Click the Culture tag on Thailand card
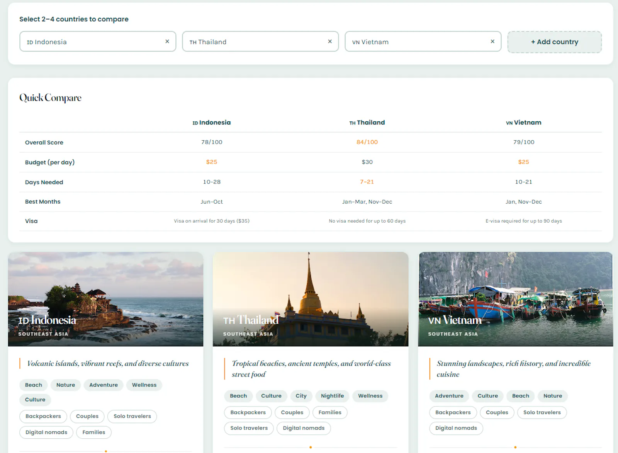The image size is (618, 453). coord(271,396)
